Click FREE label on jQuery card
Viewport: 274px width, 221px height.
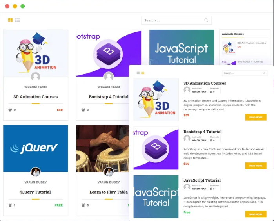coord(59,205)
